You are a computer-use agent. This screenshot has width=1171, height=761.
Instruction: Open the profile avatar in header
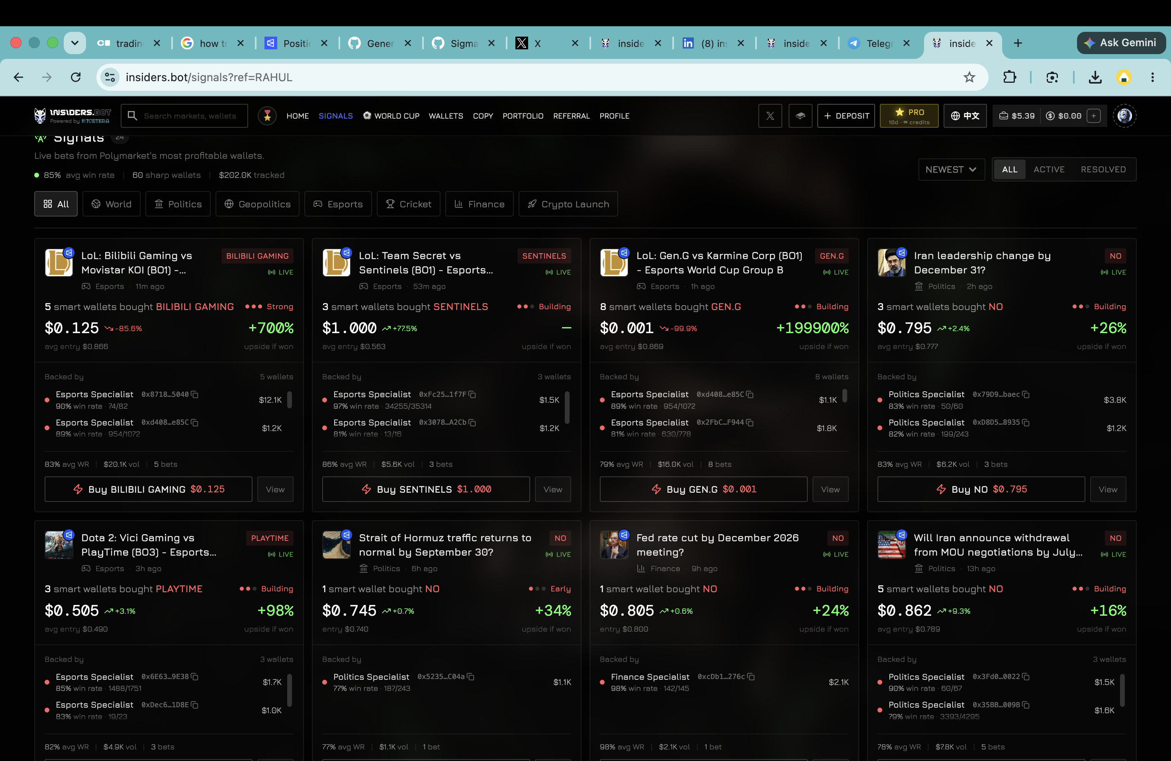(x=1125, y=116)
